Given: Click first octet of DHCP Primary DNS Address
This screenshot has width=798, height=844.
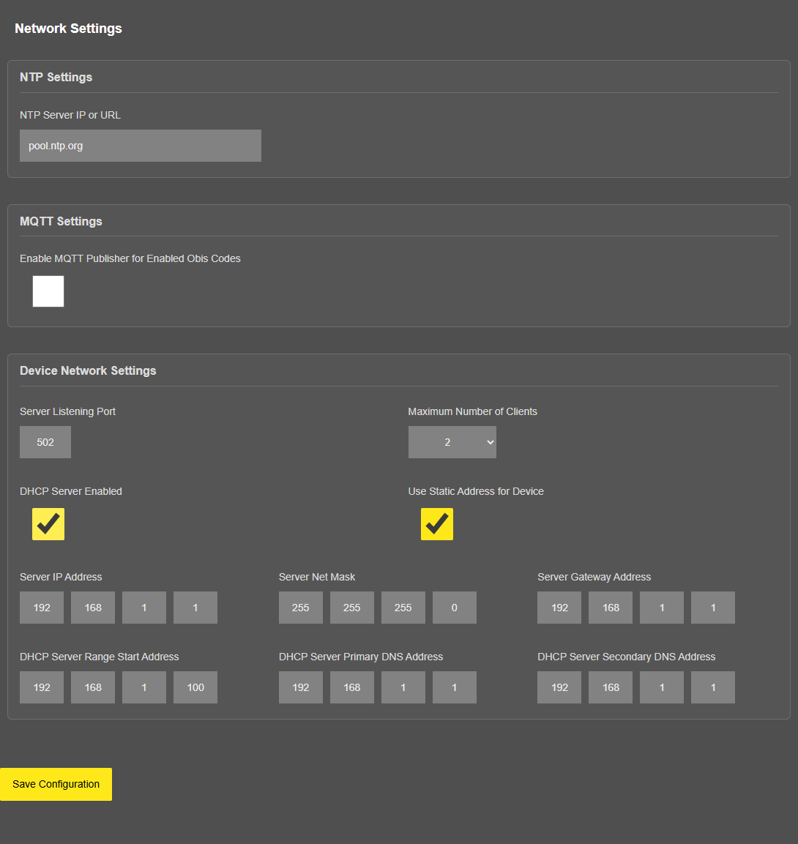Looking at the screenshot, I should [301, 687].
